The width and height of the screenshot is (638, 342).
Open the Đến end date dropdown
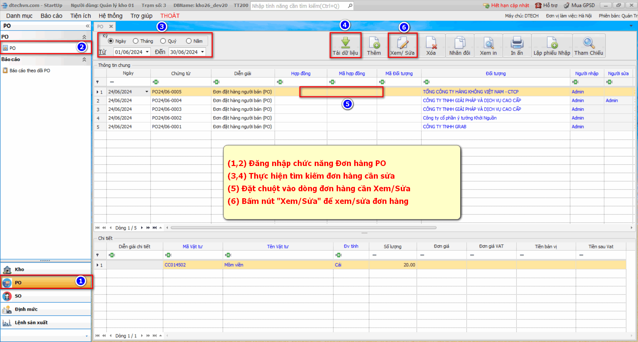click(x=202, y=52)
